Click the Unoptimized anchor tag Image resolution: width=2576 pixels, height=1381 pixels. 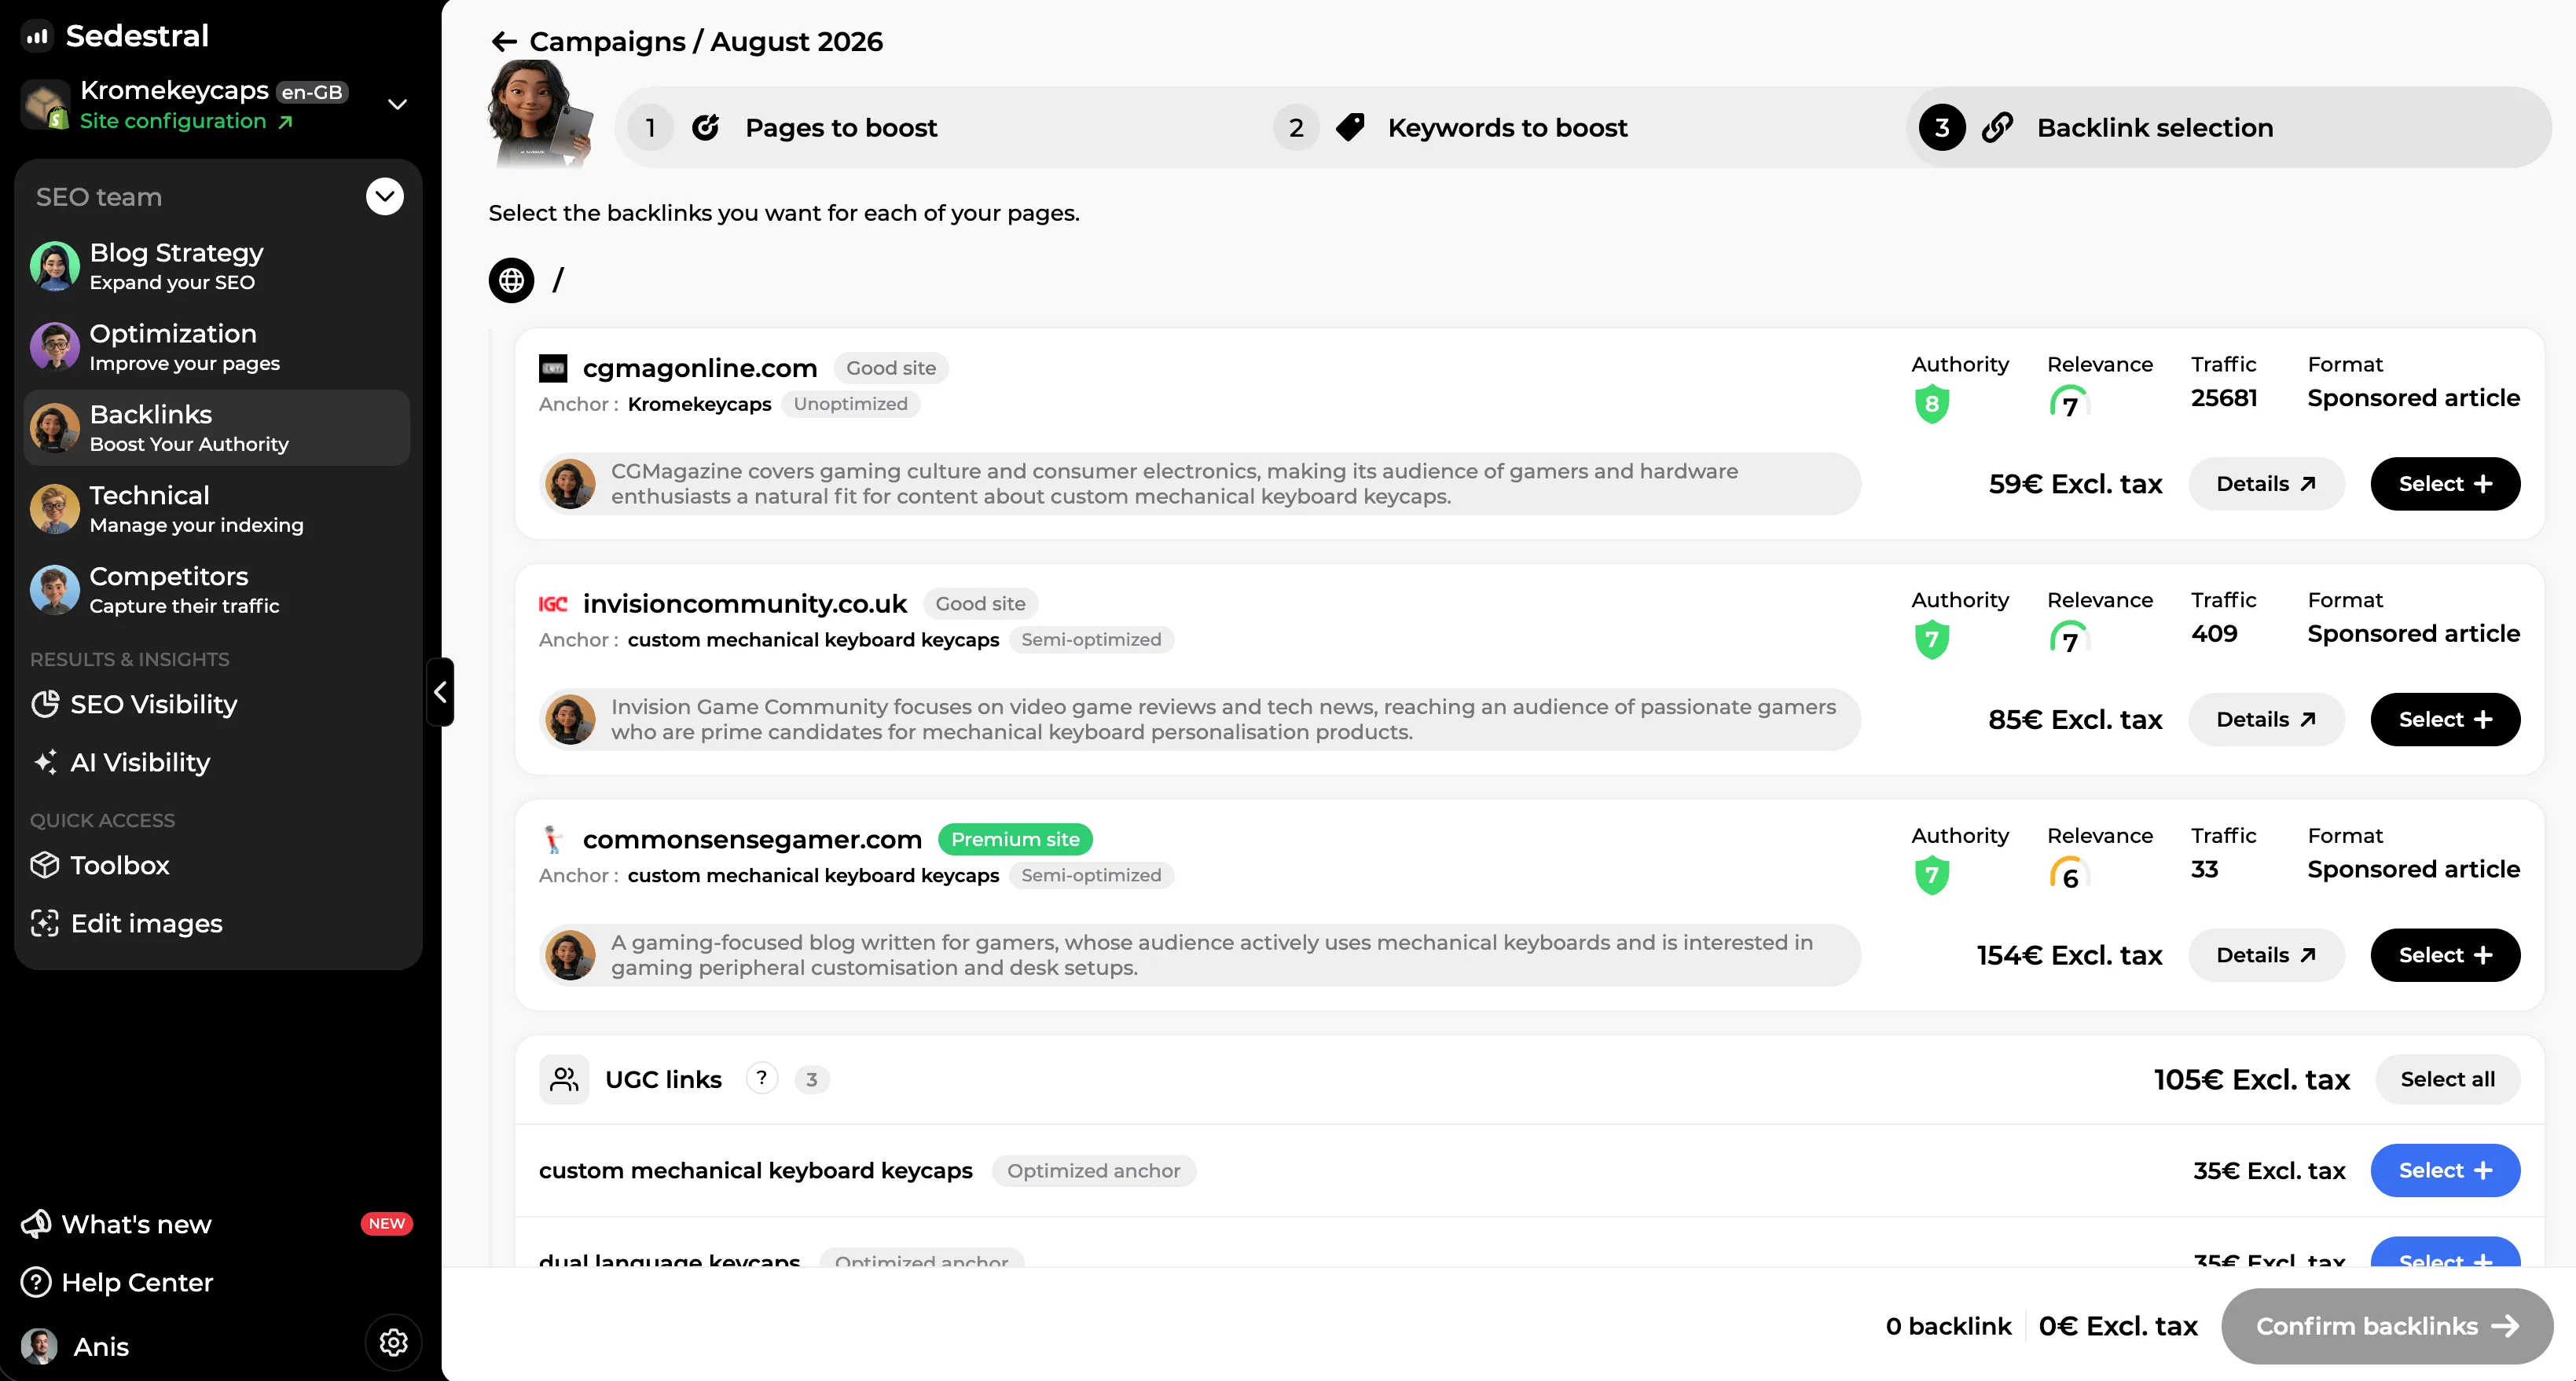[x=850, y=404]
